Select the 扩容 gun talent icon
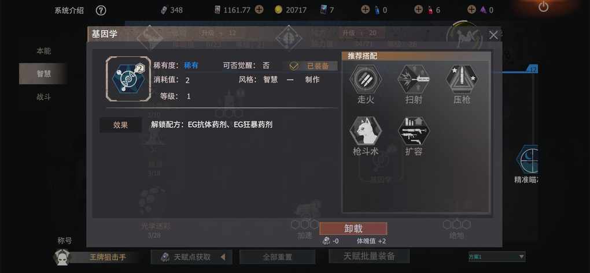 (x=414, y=131)
